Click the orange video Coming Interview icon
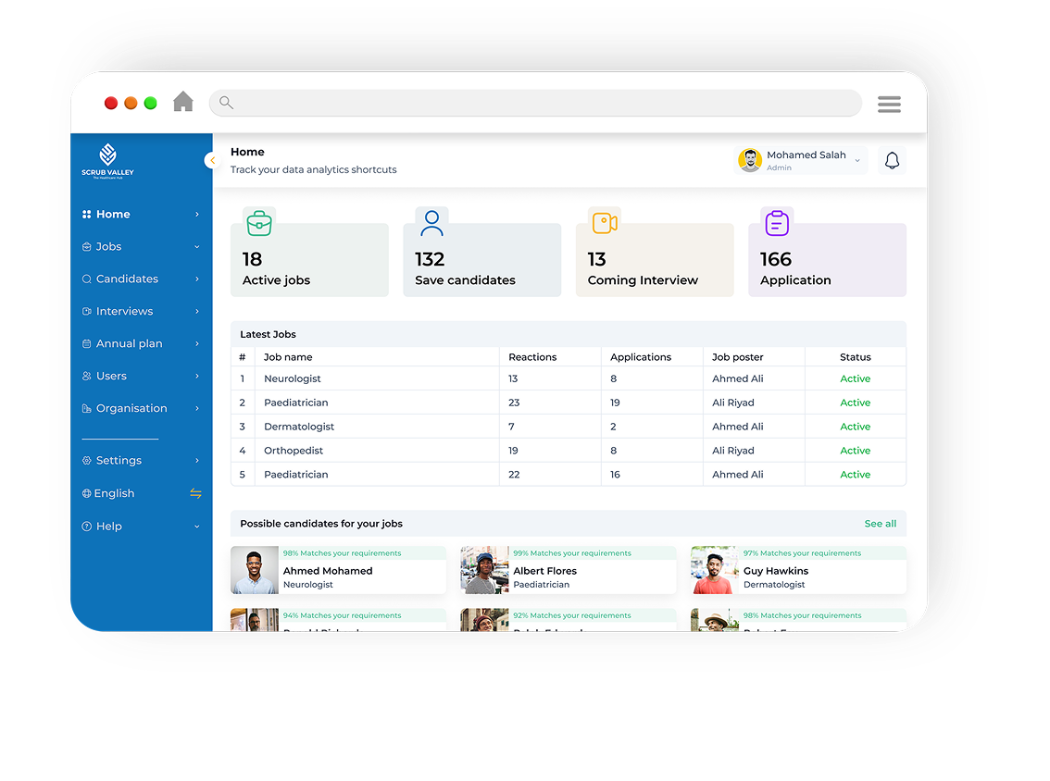This screenshot has height=781, width=1050. pyautogui.click(x=605, y=223)
